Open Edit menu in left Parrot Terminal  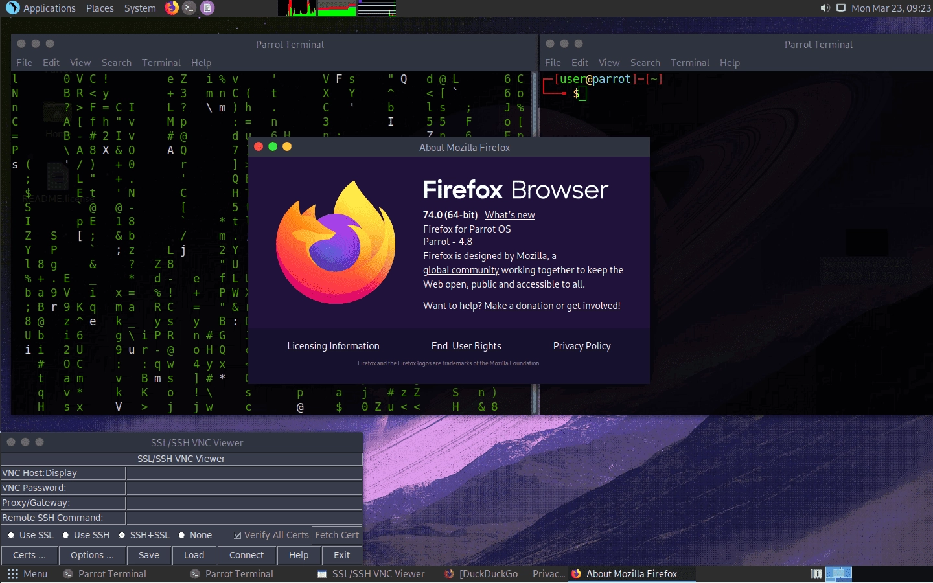(51, 63)
